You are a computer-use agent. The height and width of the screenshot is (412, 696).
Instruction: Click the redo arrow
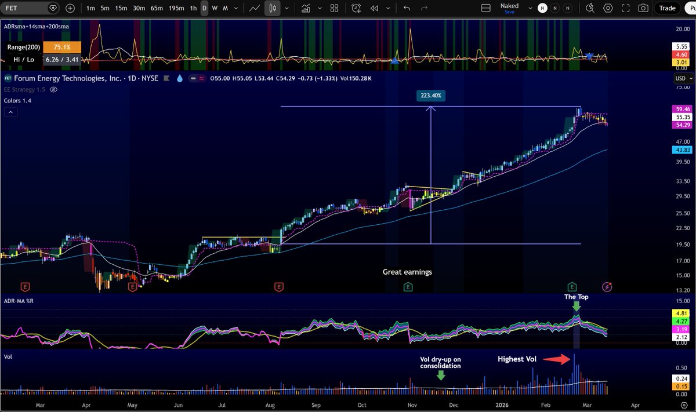tap(425, 8)
